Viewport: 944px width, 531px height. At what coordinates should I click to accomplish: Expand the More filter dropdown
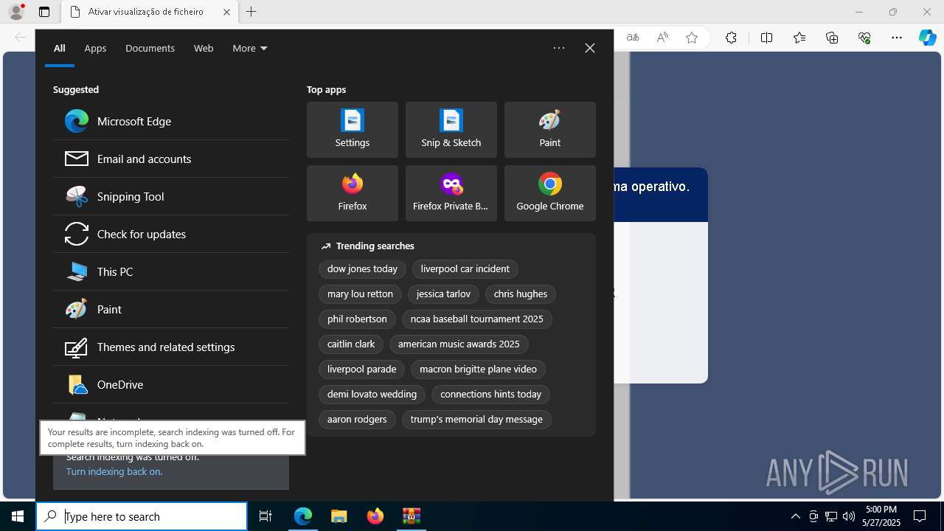250,48
